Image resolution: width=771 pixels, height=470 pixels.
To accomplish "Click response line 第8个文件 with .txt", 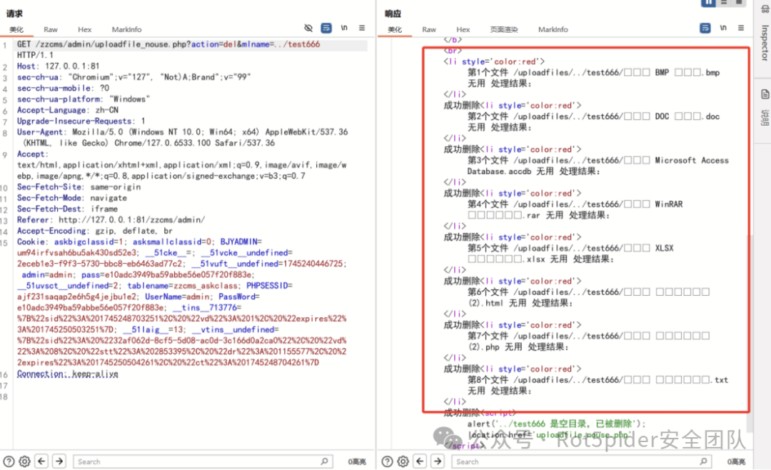I will [598, 380].
